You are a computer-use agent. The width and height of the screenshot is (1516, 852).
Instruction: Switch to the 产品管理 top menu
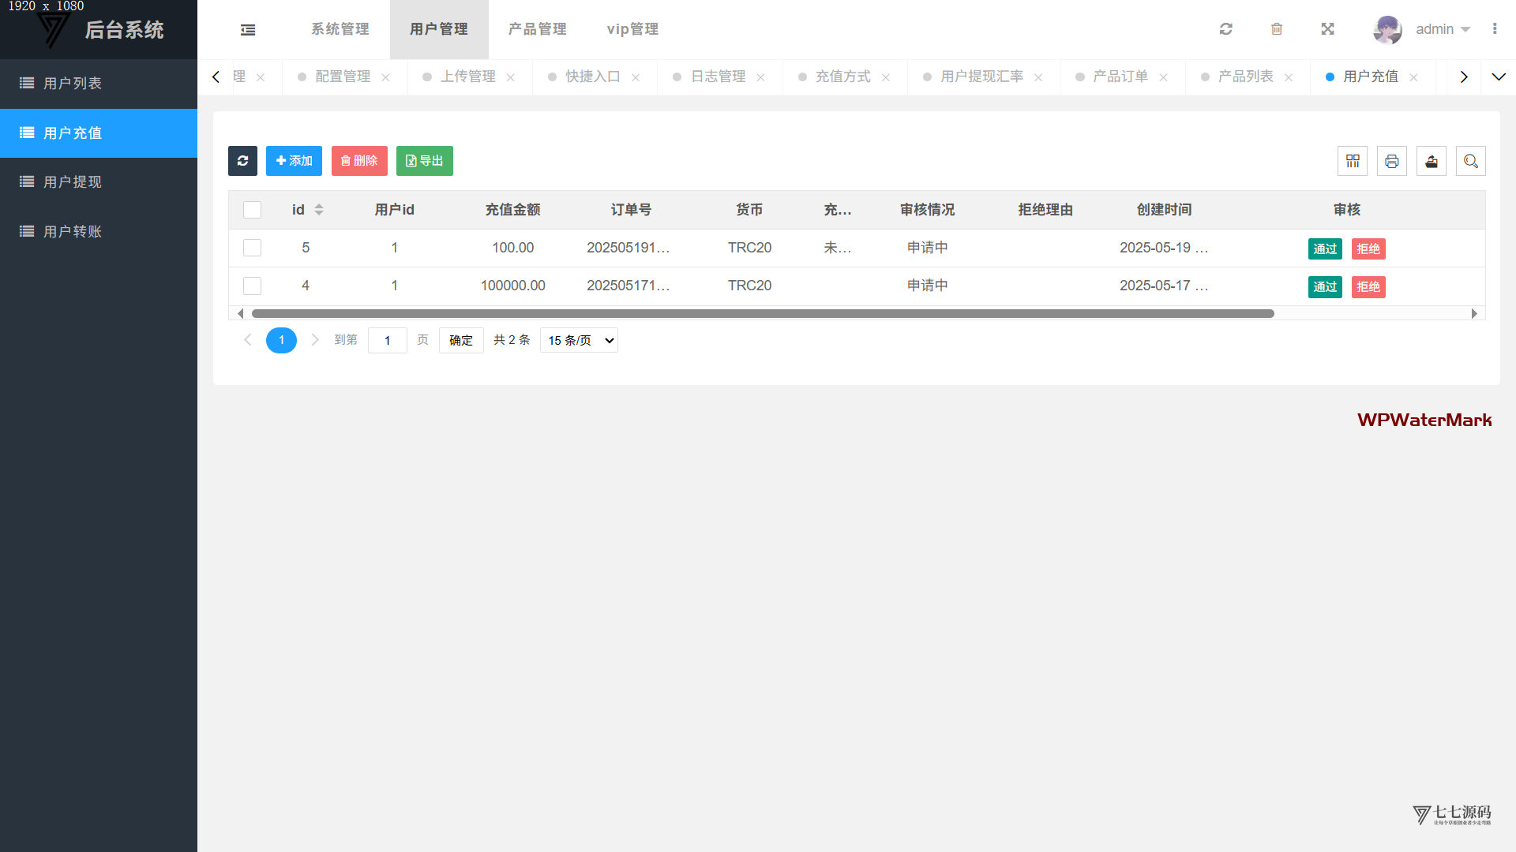coord(538,29)
